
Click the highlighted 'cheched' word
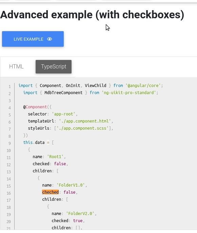[51, 192]
